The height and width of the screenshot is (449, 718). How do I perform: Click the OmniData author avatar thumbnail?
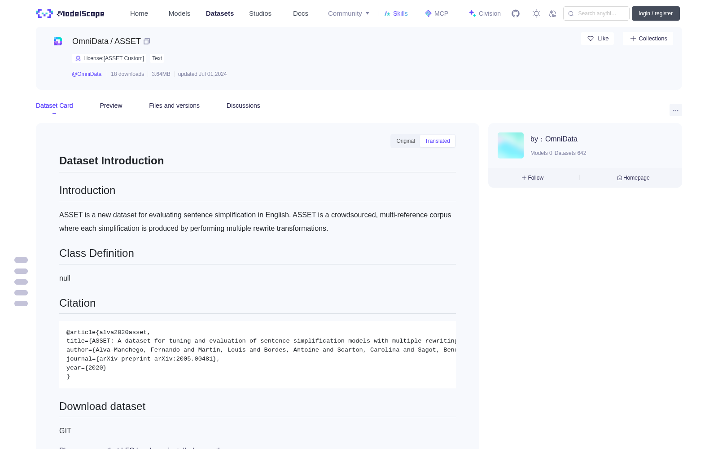[511, 145]
